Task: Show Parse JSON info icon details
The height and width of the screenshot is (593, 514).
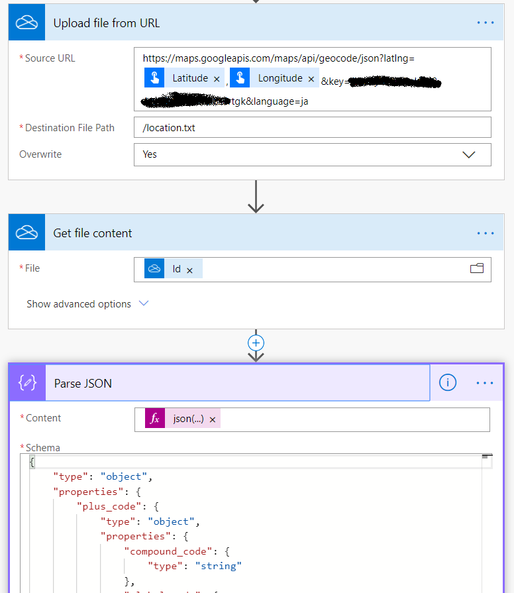Action: (448, 383)
